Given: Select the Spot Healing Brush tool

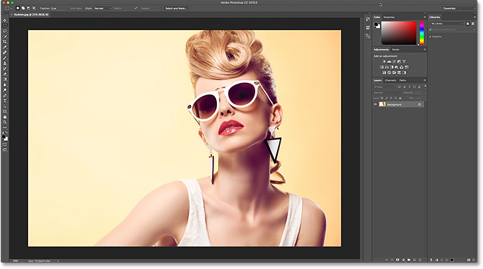Looking at the screenshot, I should pyautogui.click(x=5, y=52).
